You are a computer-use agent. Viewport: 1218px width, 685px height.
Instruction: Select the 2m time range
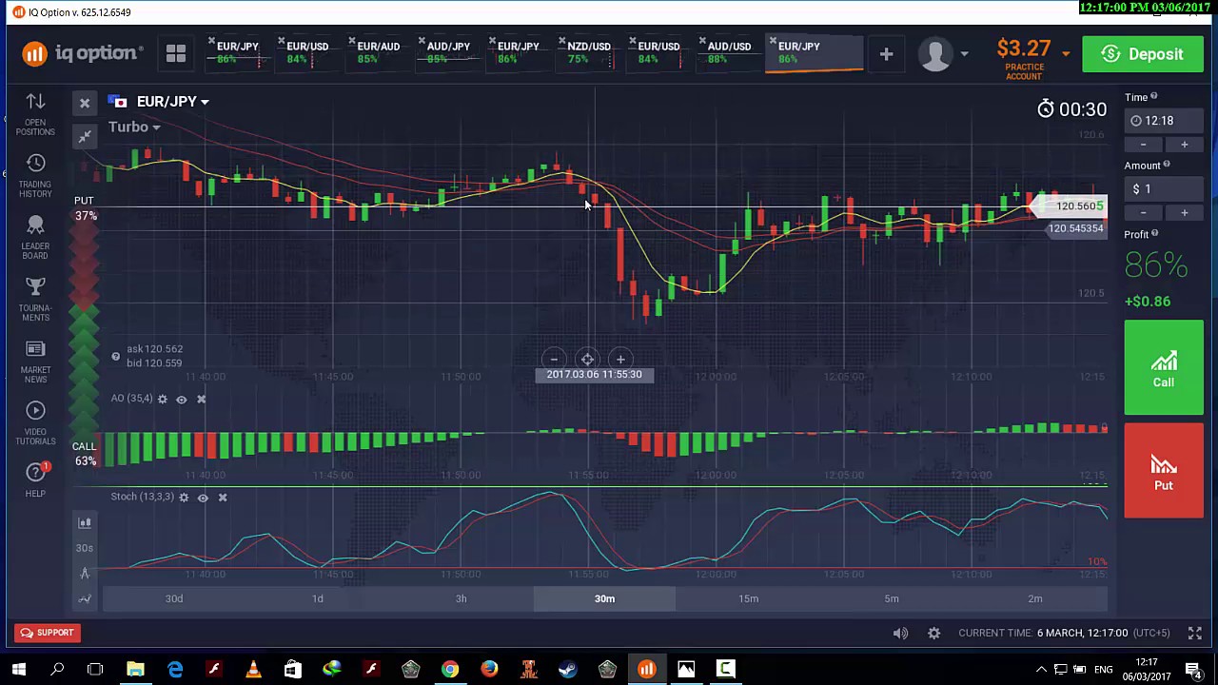(x=1035, y=598)
